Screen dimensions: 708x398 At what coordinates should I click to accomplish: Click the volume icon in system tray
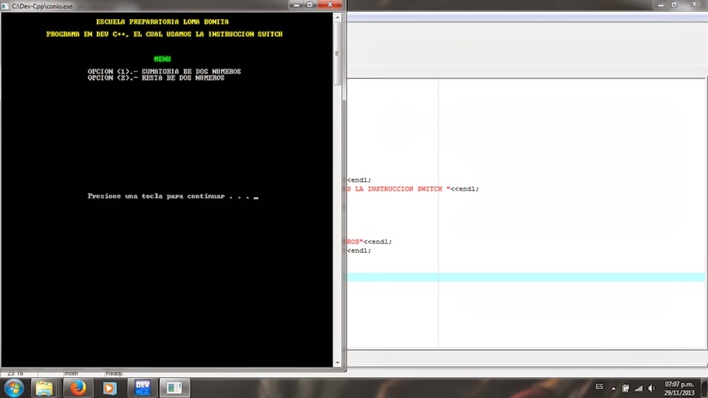tap(651, 388)
